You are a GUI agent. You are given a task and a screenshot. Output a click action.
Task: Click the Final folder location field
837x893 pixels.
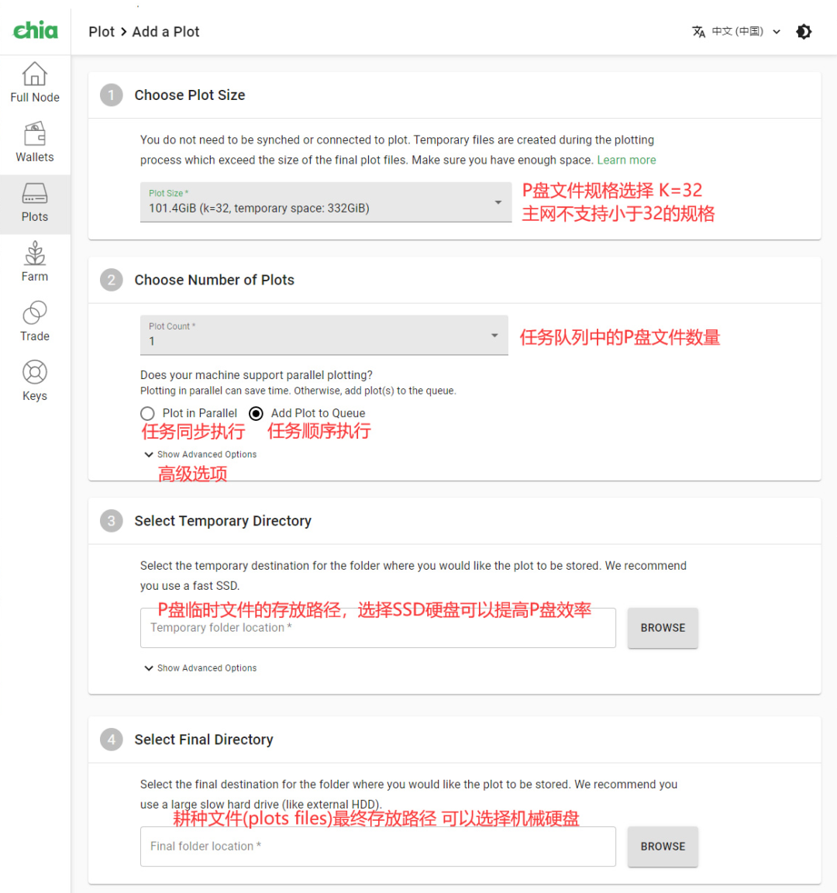click(x=378, y=846)
